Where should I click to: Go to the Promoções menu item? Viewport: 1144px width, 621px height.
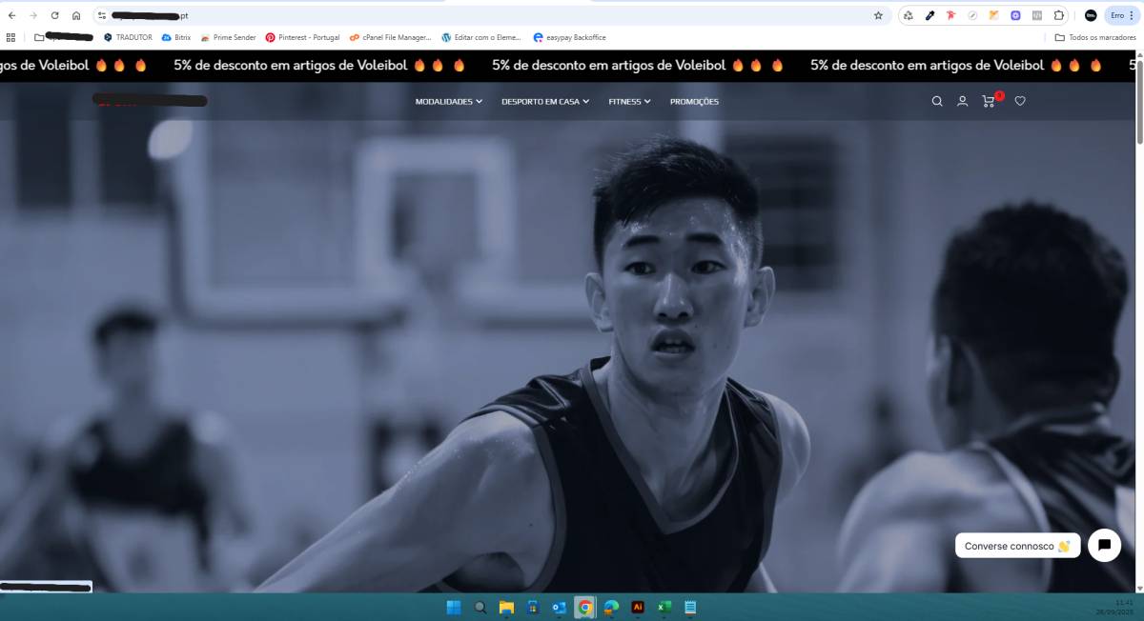click(x=694, y=101)
